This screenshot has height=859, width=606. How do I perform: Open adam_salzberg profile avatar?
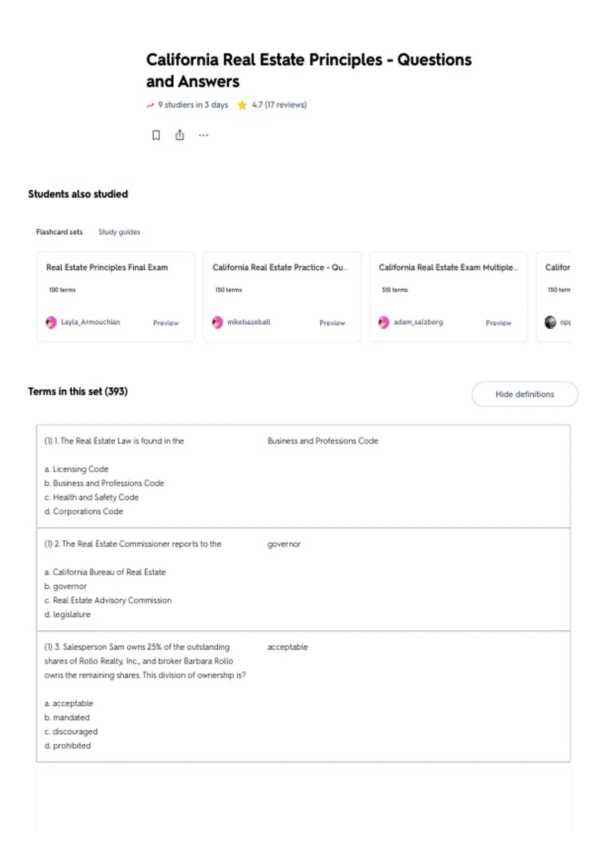384,322
